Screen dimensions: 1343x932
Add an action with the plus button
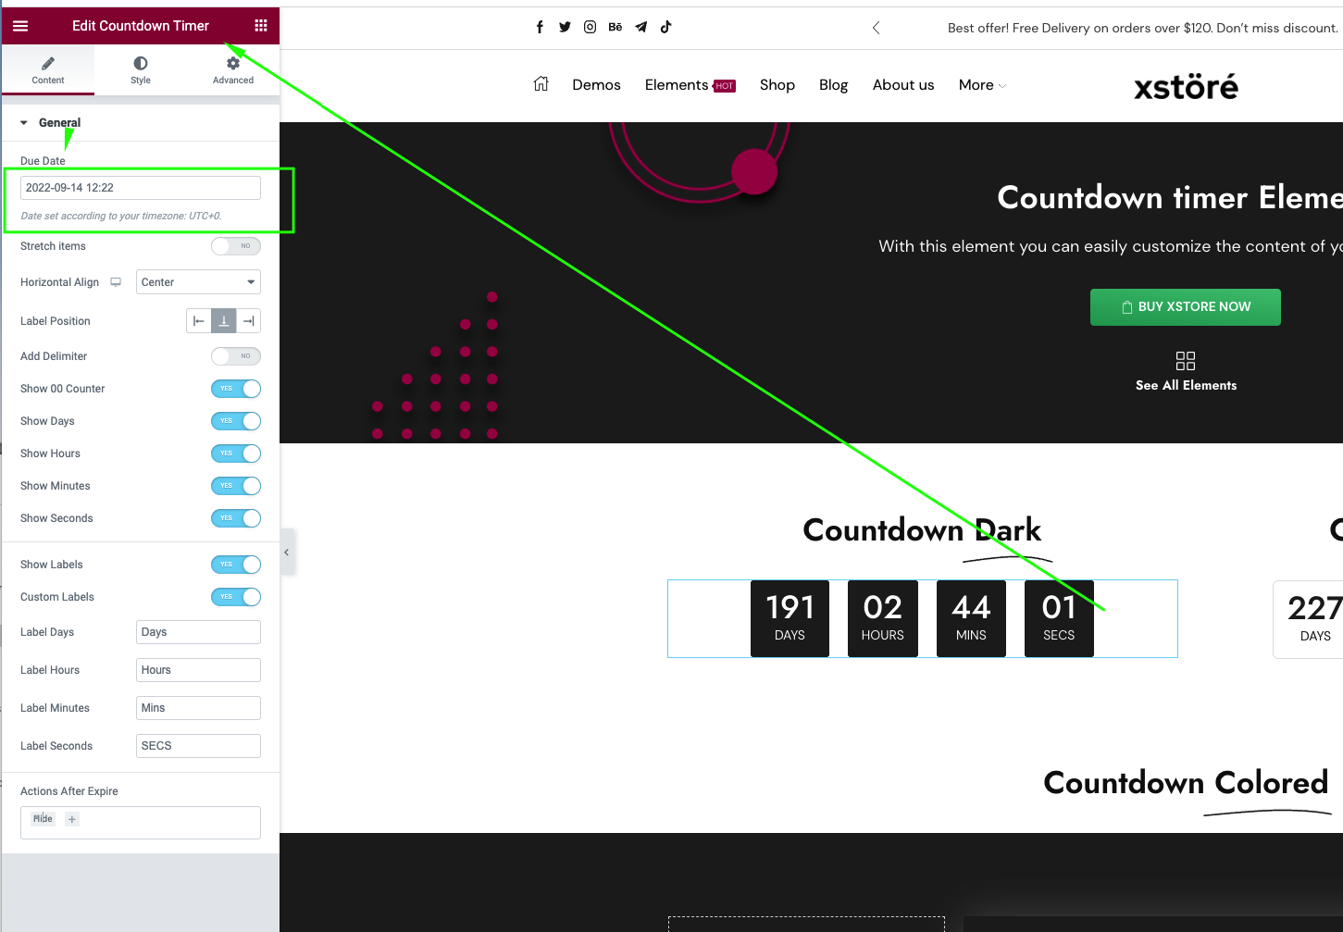point(72,819)
